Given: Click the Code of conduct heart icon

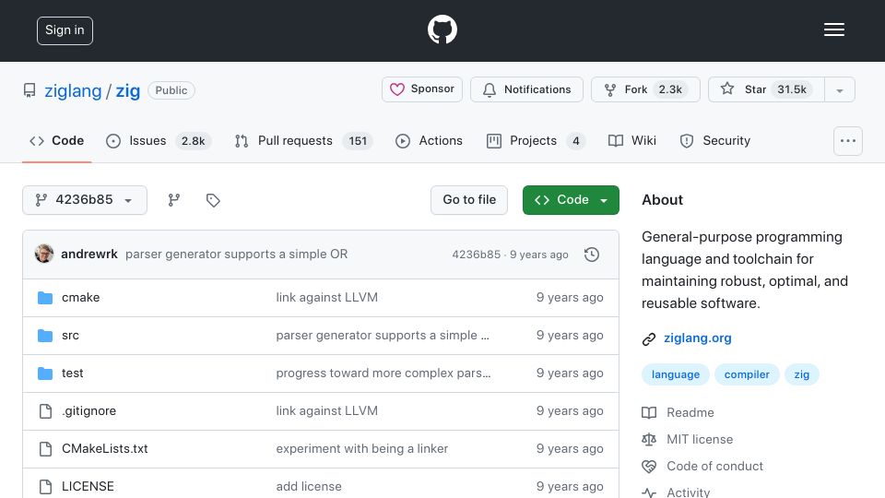Looking at the screenshot, I should [x=649, y=467].
